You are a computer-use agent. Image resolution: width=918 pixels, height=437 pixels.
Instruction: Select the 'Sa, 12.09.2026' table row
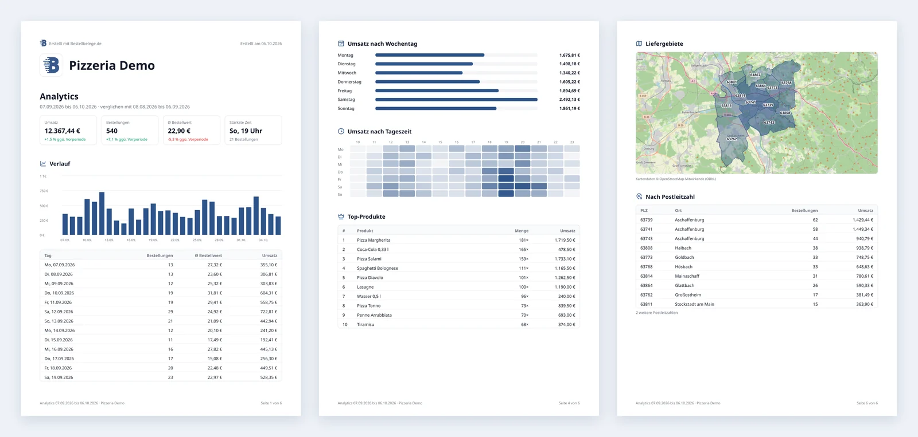(x=161, y=312)
